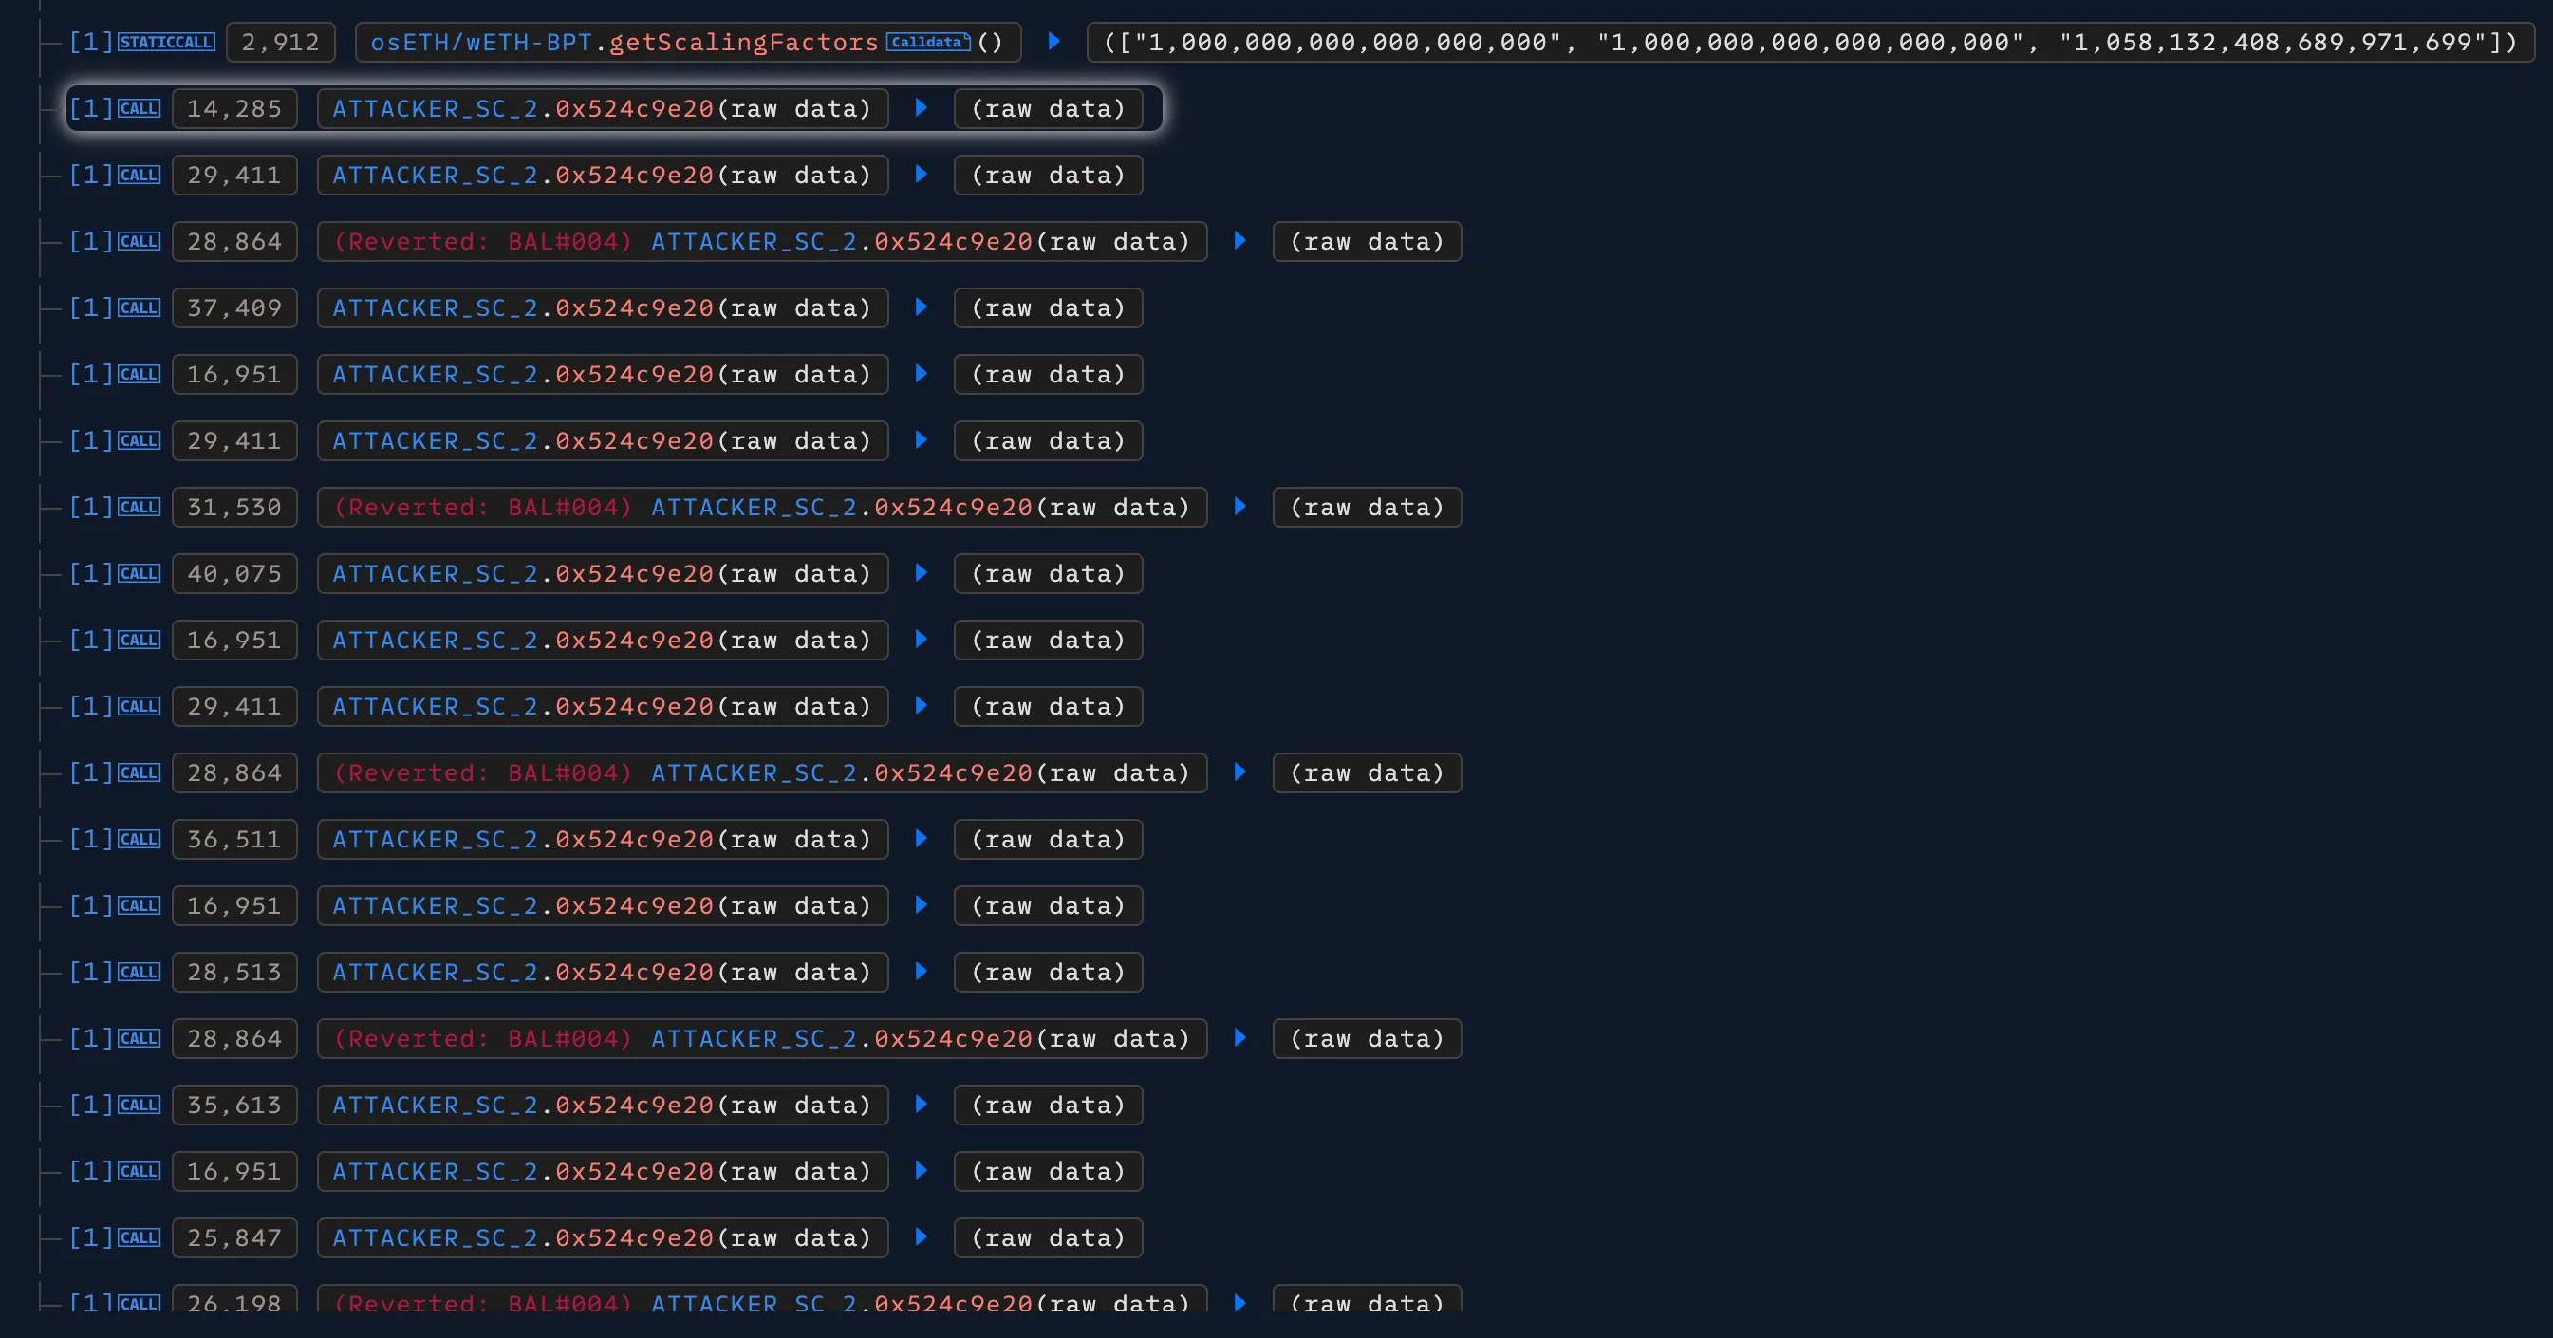Image resolution: width=2553 pixels, height=1338 pixels.
Task: Expand the blue arrow next to the 36,511 call
Action: pyautogui.click(x=921, y=840)
